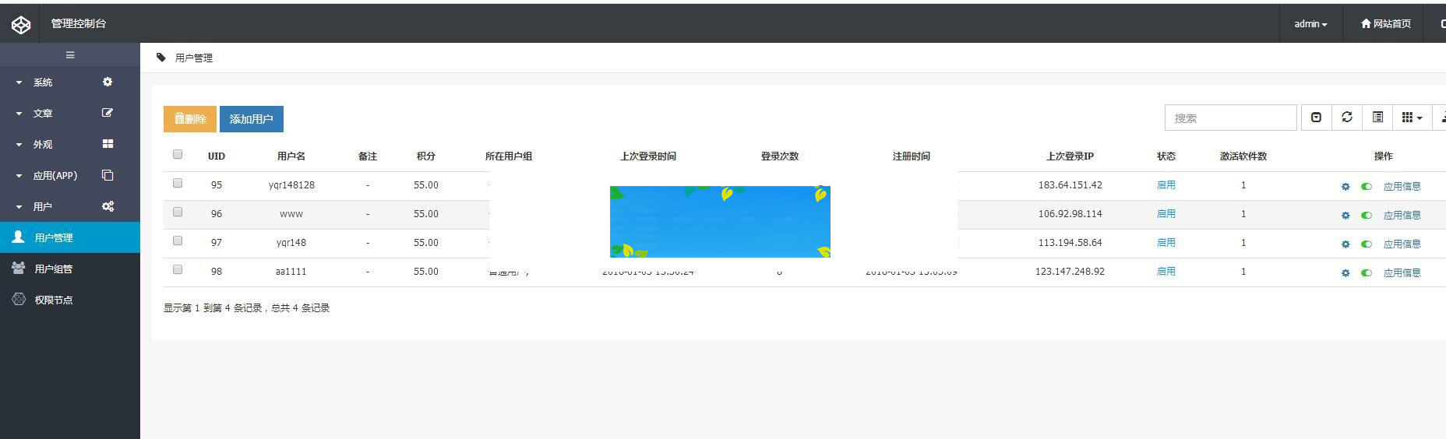Click the gear icon for user yqr148128
Screen dimensions: 1446x439
click(1345, 187)
